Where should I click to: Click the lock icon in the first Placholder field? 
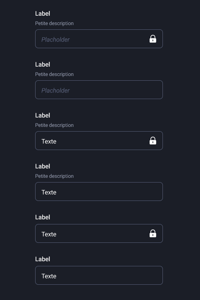(153, 39)
